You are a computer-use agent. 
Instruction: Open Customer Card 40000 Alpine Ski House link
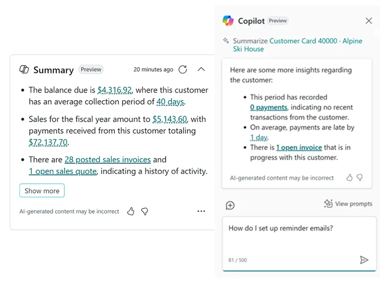pyautogui.click(x=298, y=45)
